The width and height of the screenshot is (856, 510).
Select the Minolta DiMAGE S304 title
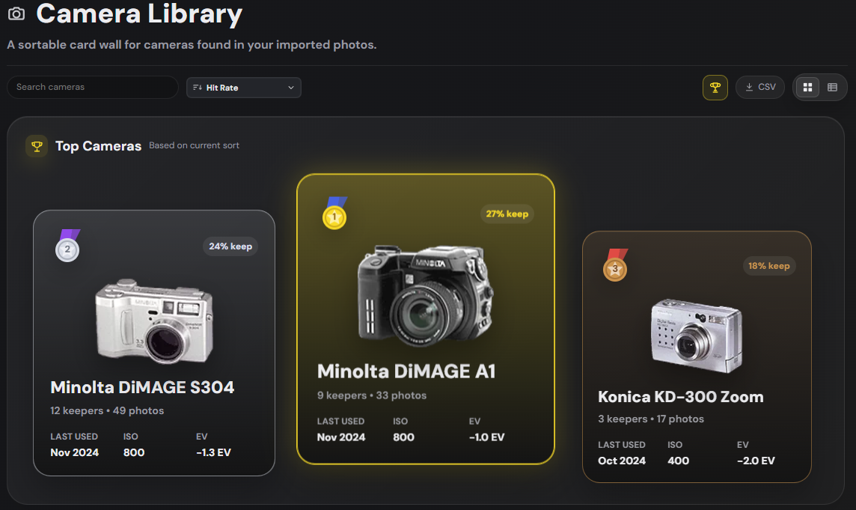point(142,388)
